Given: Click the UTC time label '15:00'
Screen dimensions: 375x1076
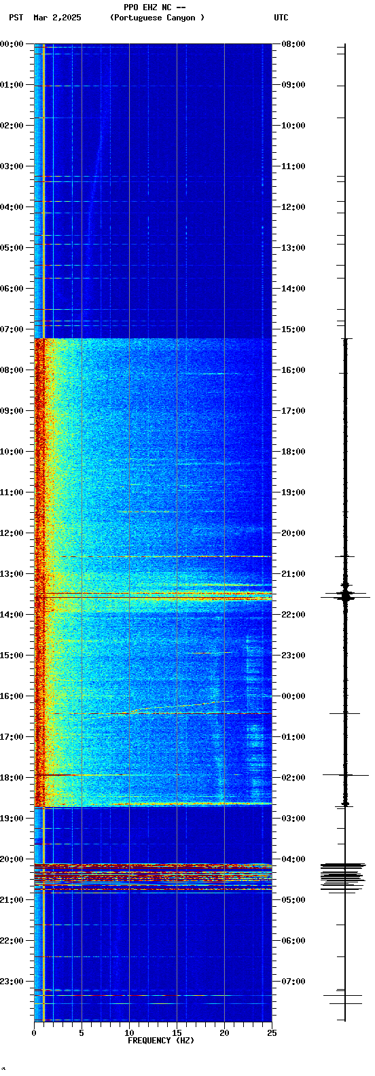Looking at the screenshot, I should pyautogui.click(x=293, y=329).
